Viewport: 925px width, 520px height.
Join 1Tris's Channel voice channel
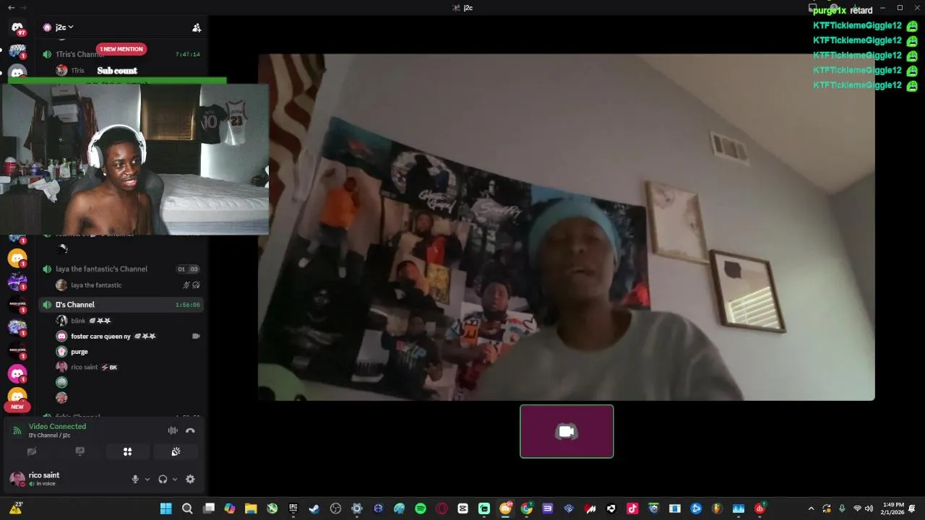(x=121, y=54)
